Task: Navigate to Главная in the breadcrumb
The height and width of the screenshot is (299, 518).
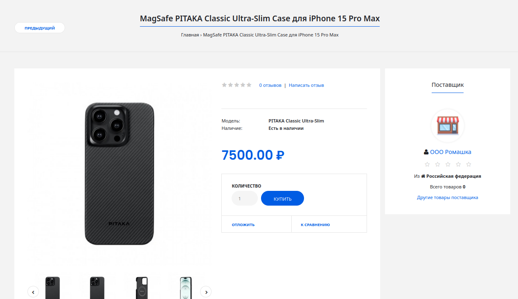Action: (190, 35)
